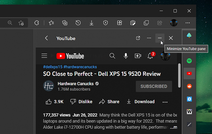Click the Dell XPS 15 9520 Review title
The width and height of the screenshot is (212, 134).
tap(102, 74)
